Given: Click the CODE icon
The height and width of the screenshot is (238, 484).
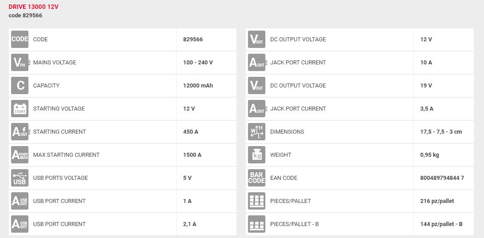Looking at the screenshot, I should click(20, 40).
